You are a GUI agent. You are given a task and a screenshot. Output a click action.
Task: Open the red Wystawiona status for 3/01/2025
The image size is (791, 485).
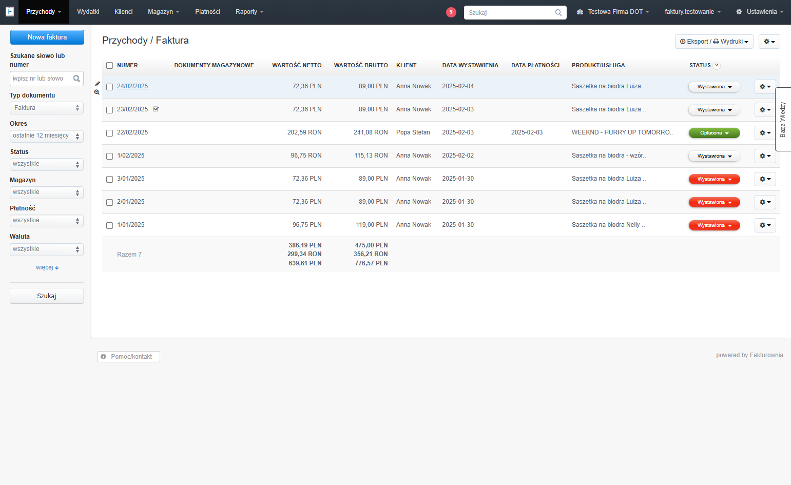coord(715,179)
